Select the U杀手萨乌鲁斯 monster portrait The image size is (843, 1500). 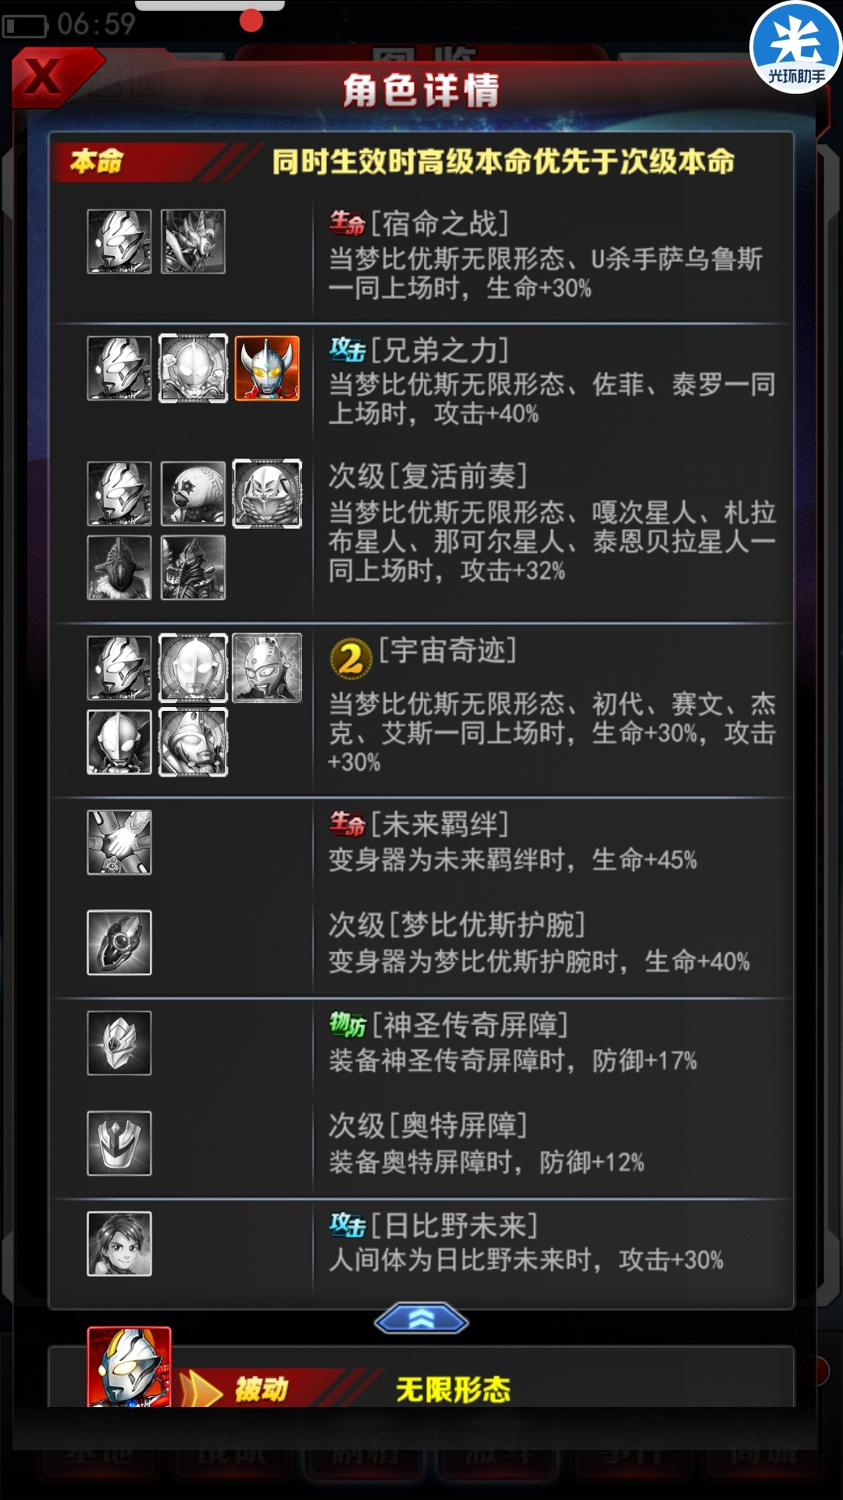tap(193, 241)
